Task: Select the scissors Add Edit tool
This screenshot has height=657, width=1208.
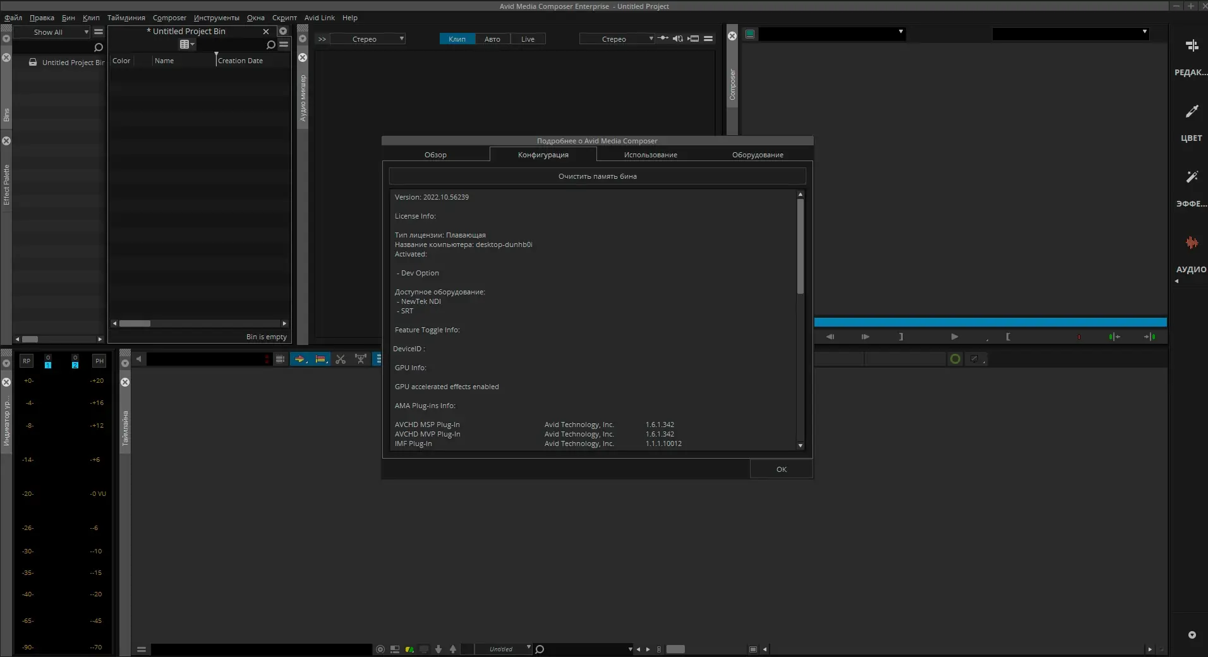Action: point(341,359)
